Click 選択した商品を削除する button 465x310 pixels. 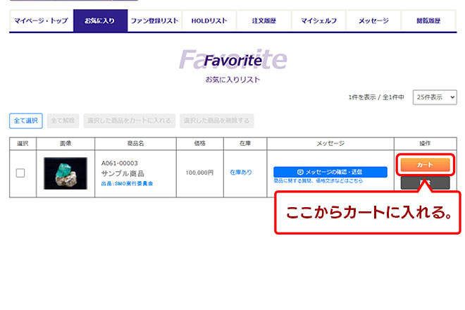[x=216, y=120]
